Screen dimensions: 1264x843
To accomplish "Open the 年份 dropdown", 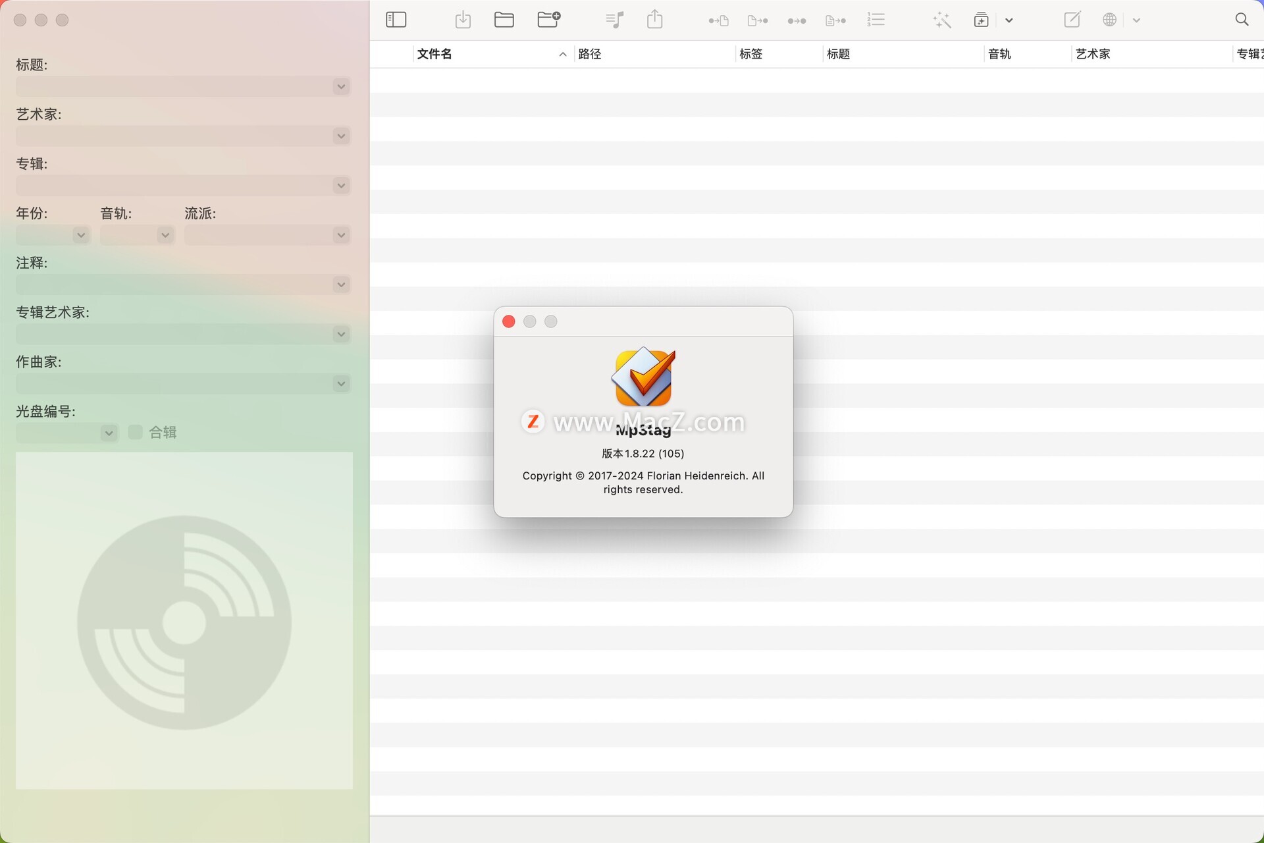I will click(81, 235).
